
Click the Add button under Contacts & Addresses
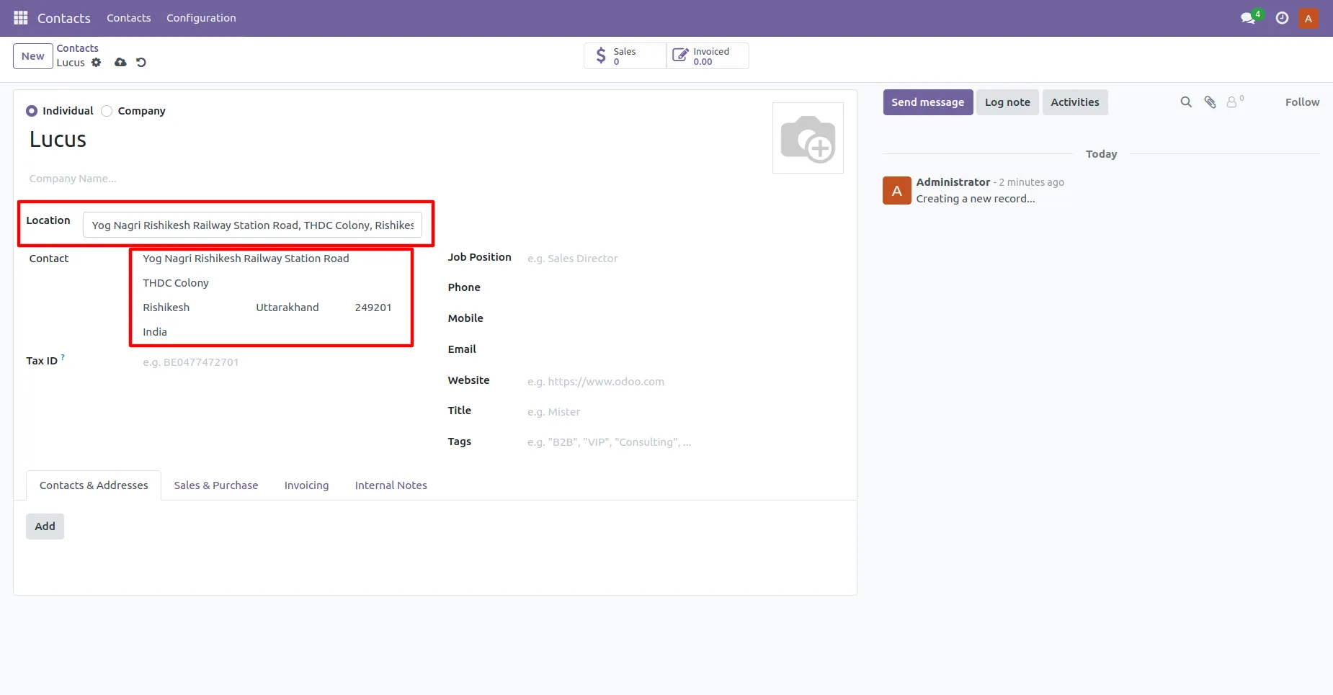(x=45, y=526)
